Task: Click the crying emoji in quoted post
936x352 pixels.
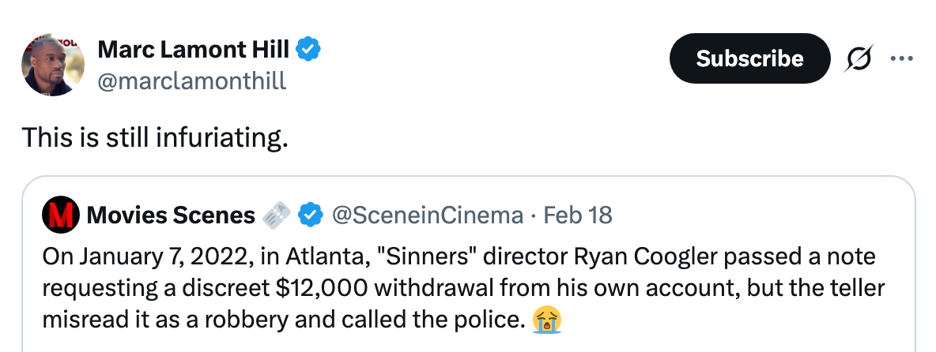Action: click(x=547, y=320)
